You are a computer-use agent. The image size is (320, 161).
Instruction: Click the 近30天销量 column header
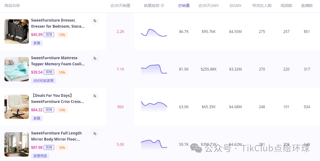pyautogui.click(x=120, y=6)
